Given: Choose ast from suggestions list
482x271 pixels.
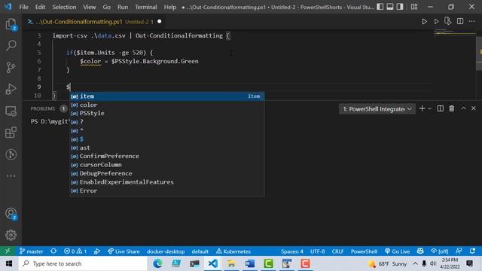Looking at the screenshot, I should 167,148.
